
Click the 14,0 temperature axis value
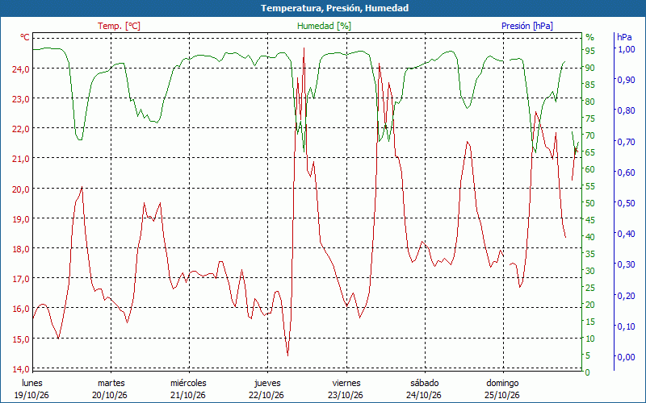tap(21, 369)
